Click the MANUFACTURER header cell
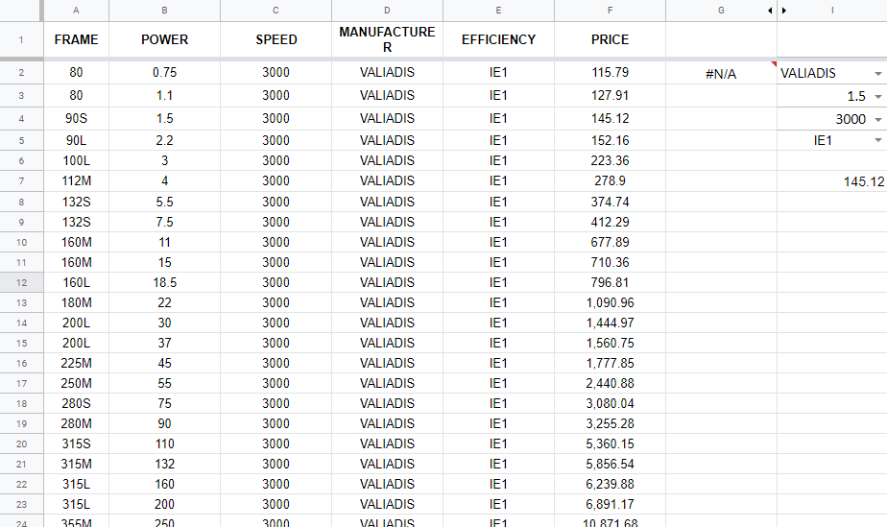This screenshot has width=887, height=527. (387, 39)
